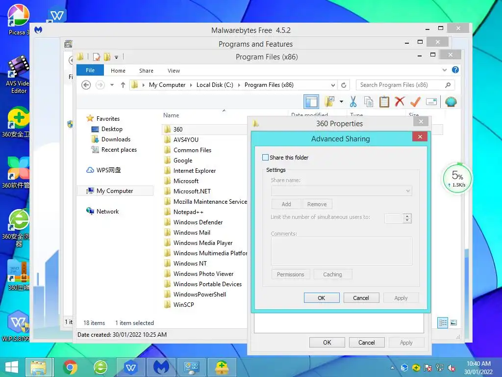Click the shell globe toolbar icon

[451, 102]
